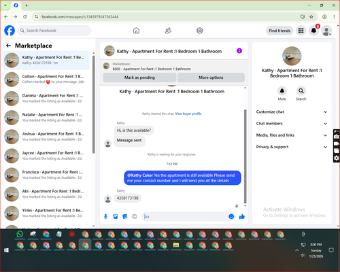Viewport: 340px width, 272px height.
Task: Click the Hi, is this available? message
Action: [133, 131]
